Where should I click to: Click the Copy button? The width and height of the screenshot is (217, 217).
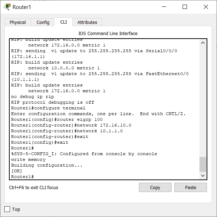pyautogui.click(x=155, y=187)
